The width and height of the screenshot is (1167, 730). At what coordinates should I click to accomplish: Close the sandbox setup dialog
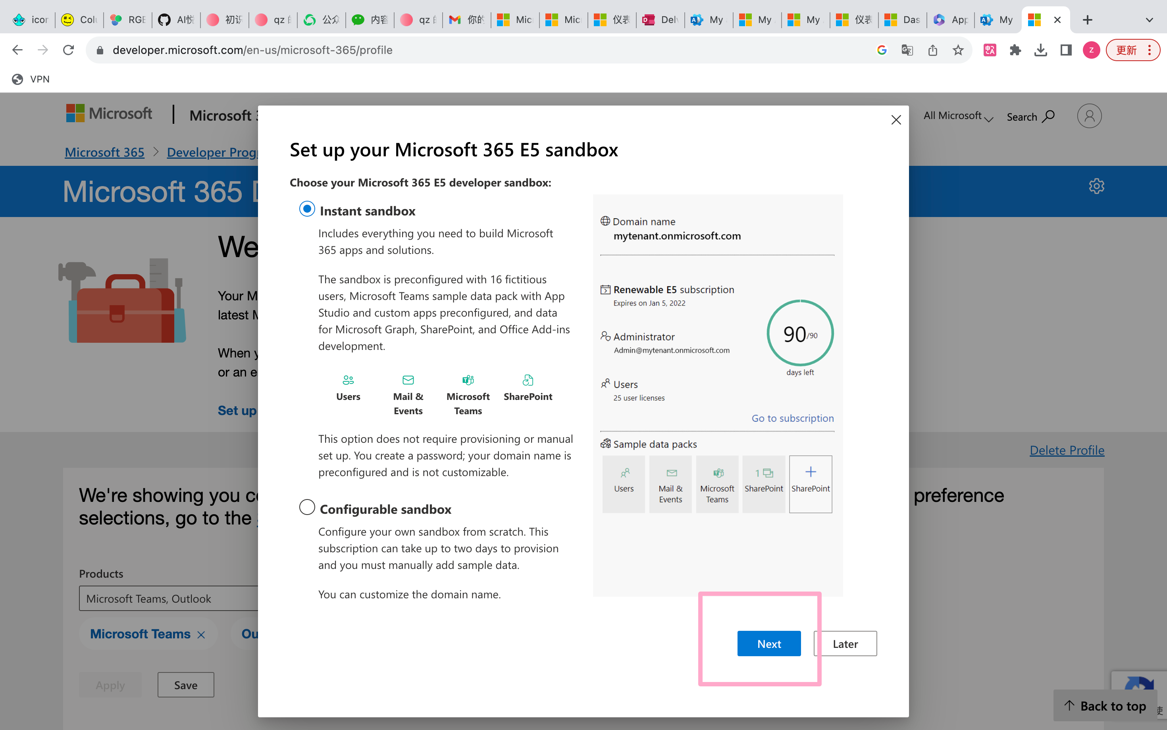896,120
